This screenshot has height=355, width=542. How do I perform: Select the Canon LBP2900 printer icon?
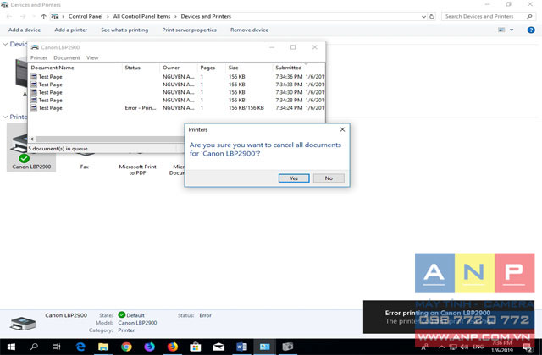[31, 149]
